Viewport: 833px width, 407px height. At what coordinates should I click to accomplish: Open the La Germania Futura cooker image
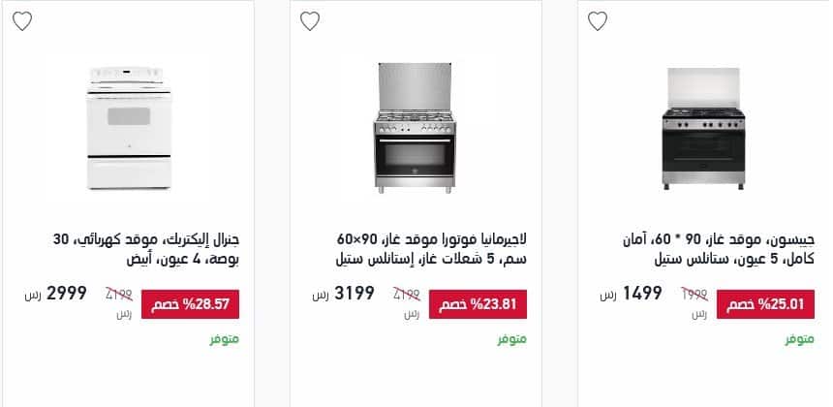pyautogui.click(x=415, y=128)
